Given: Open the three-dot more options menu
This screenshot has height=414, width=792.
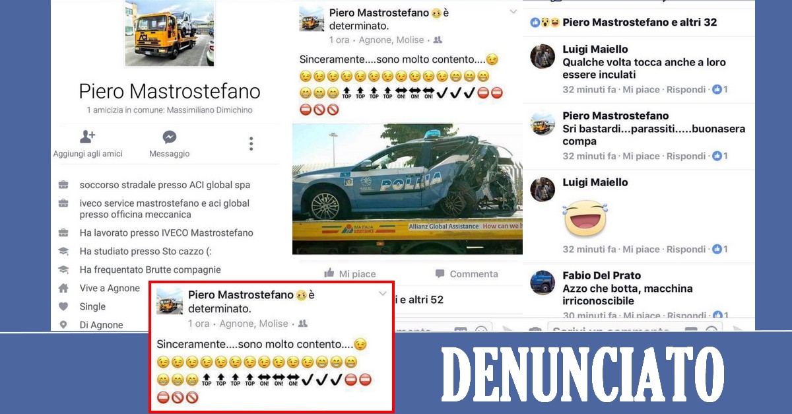Looking at the screenshot, I should 251,143.
